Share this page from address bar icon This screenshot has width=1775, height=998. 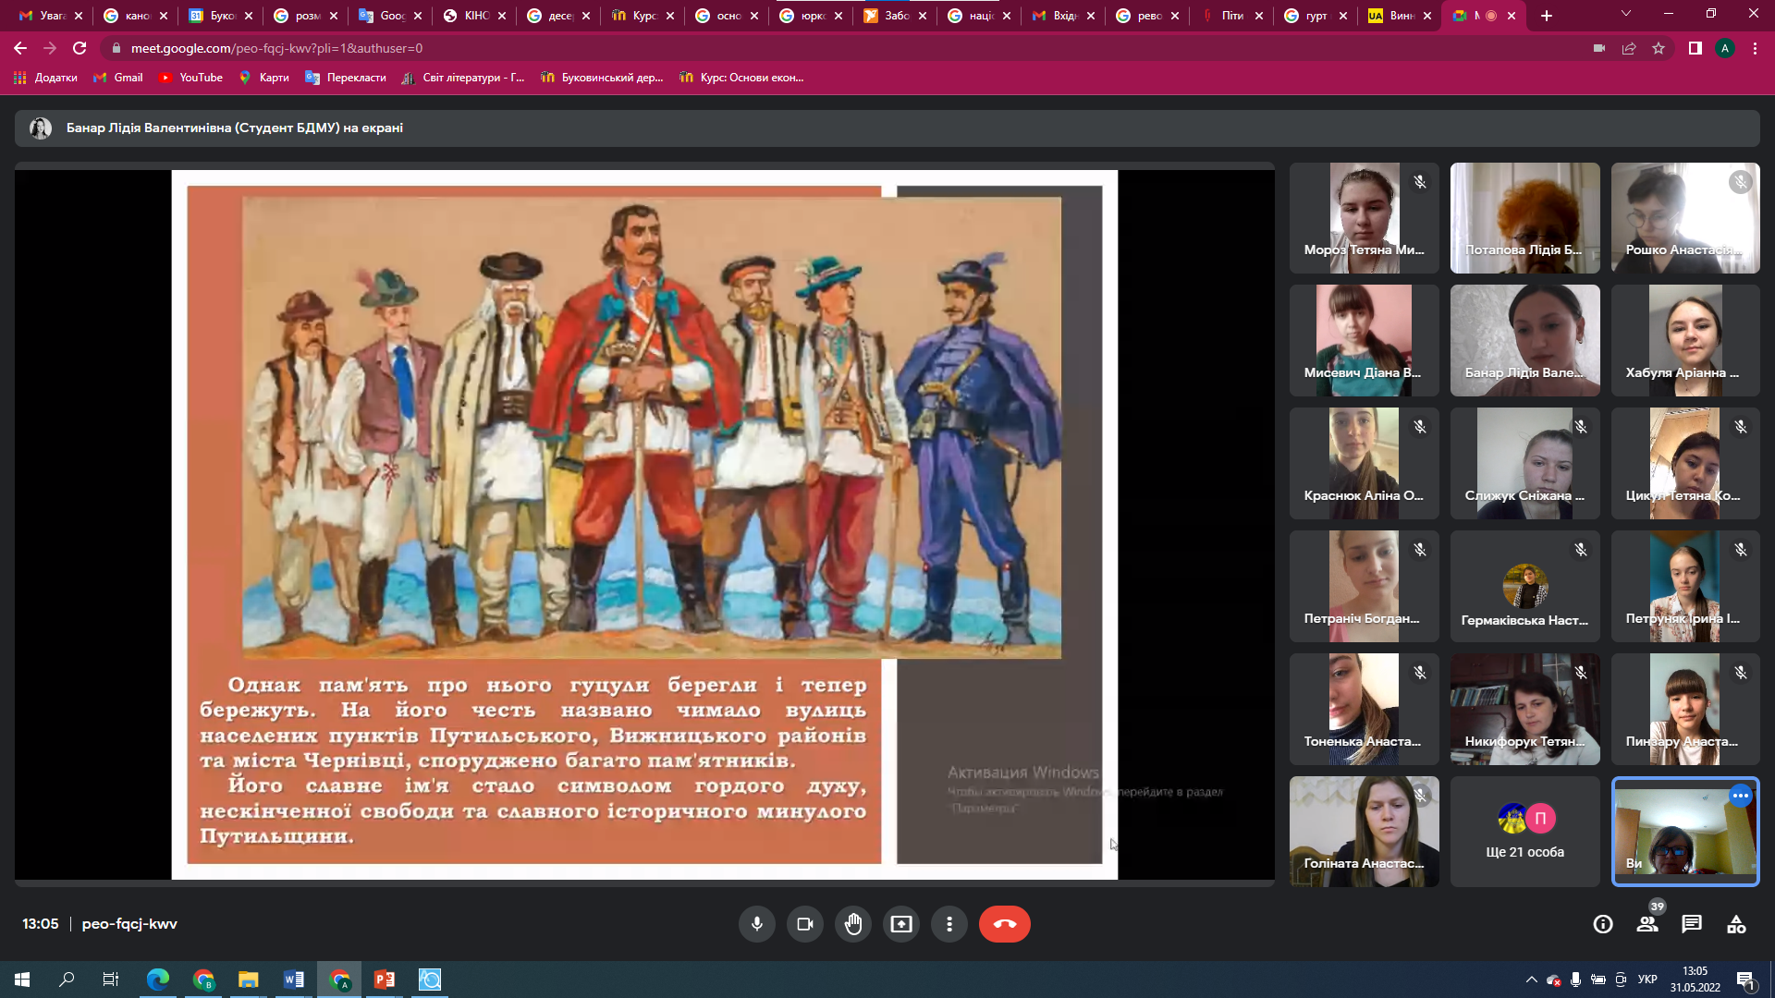tap(1629, 48)
